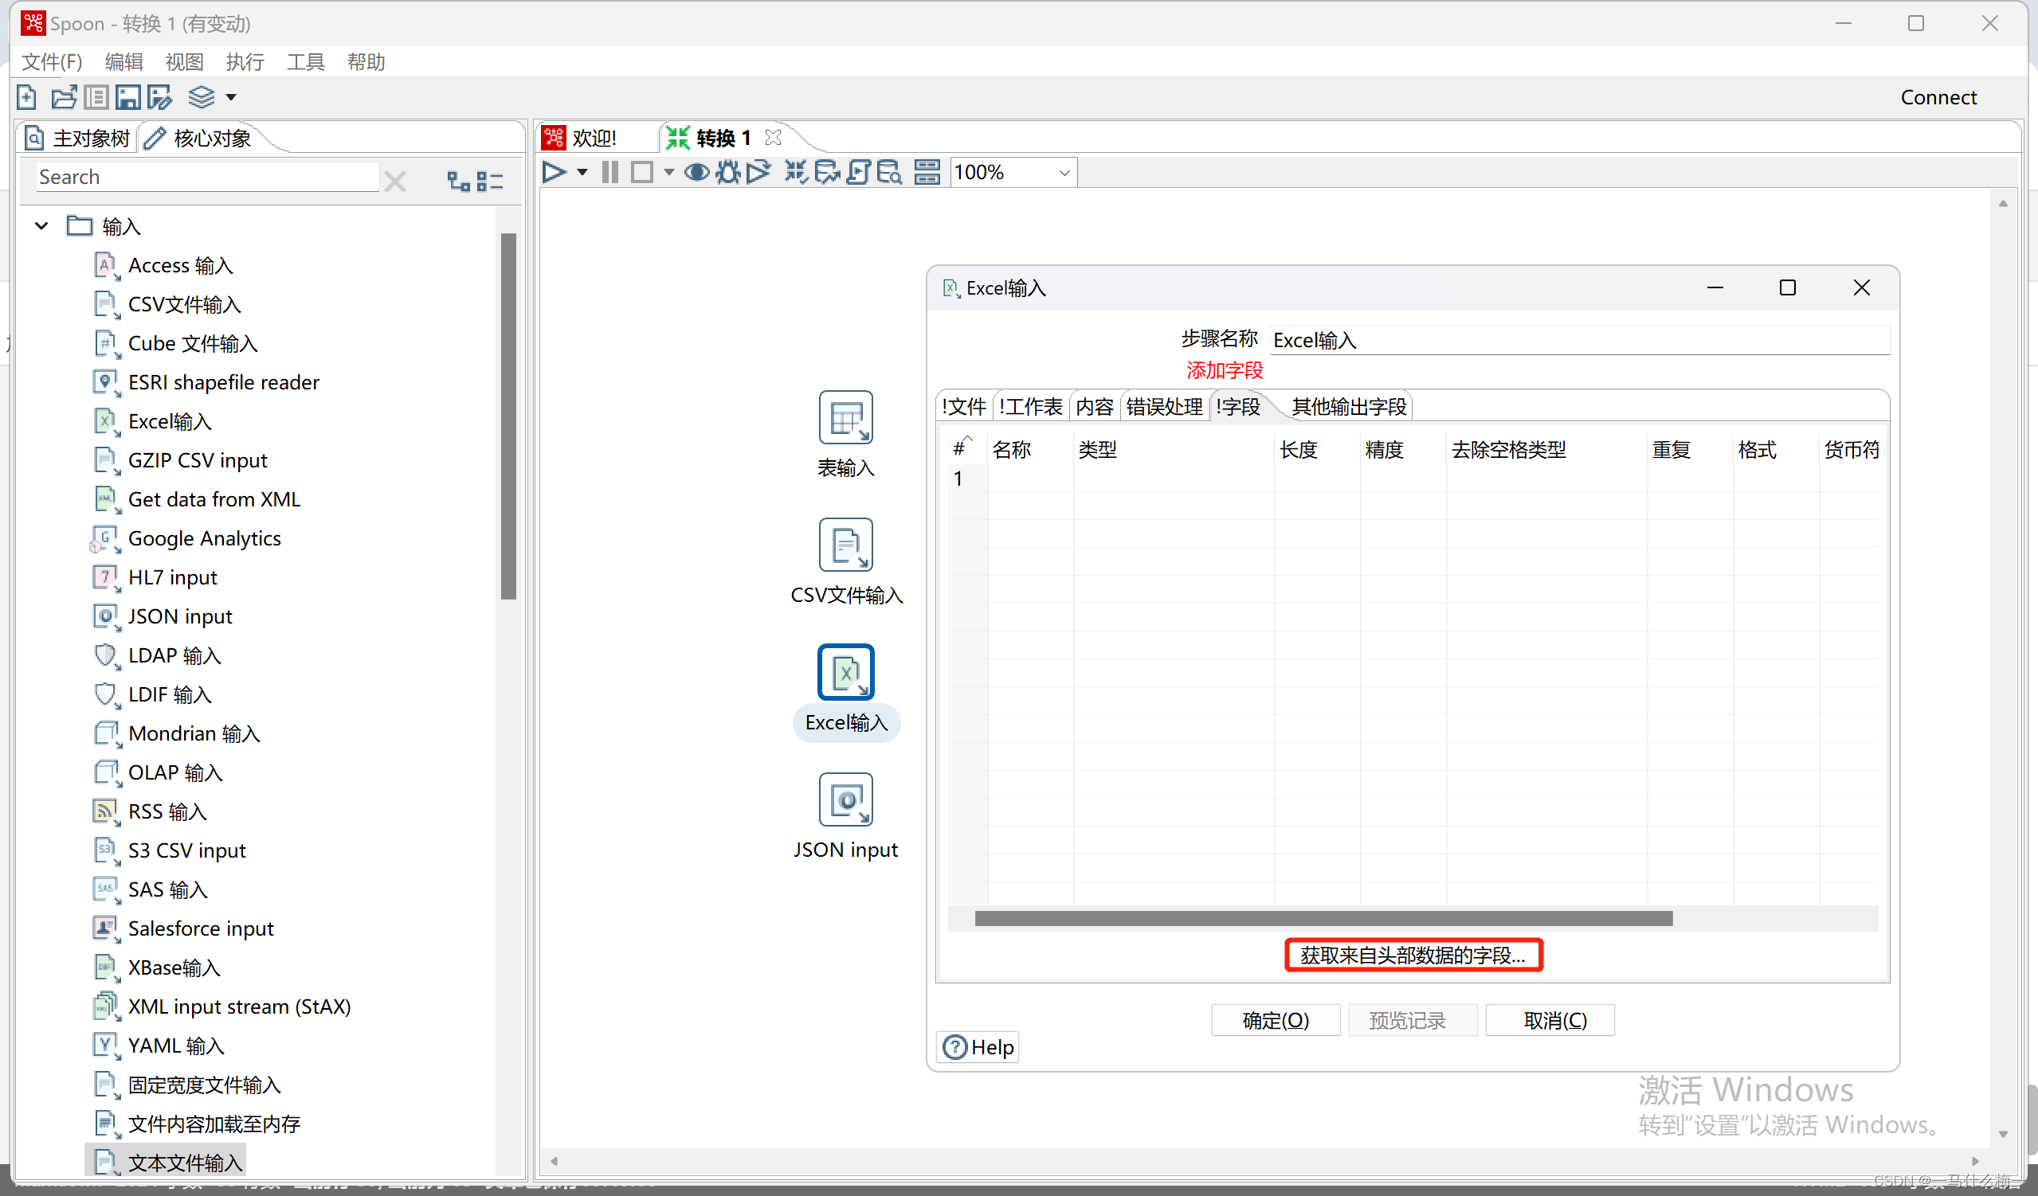Image resolution: width=2038 pixels, height=1196 pixels.
Task: Click the Search steps input field
Action: coord(207,177)
